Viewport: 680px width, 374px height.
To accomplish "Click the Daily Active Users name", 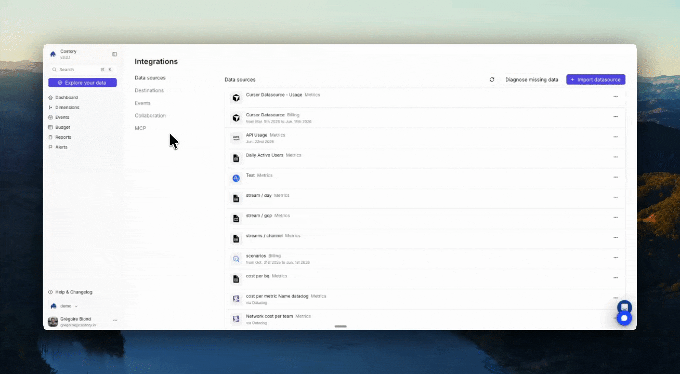I will [265, 155].
